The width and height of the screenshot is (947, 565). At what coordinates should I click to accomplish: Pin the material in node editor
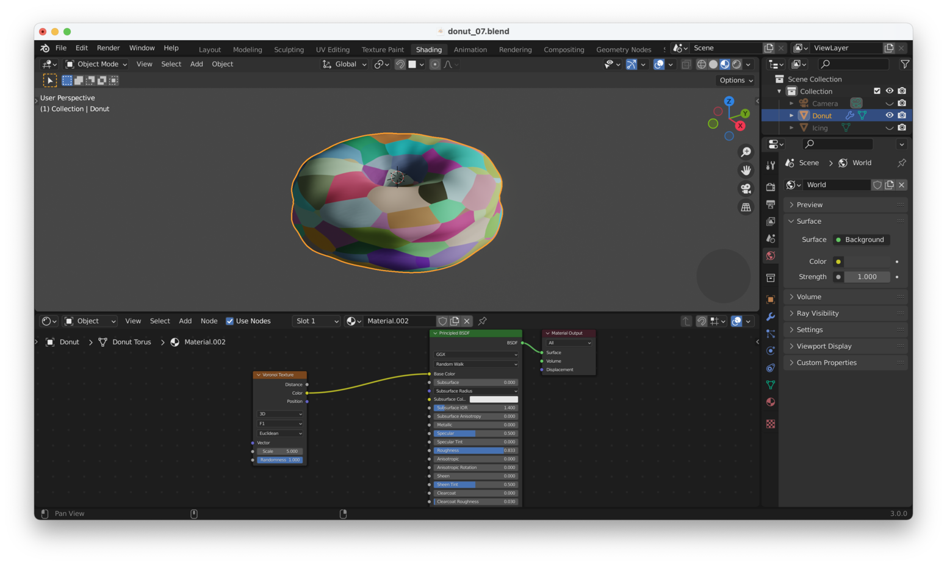click(483, 321)
